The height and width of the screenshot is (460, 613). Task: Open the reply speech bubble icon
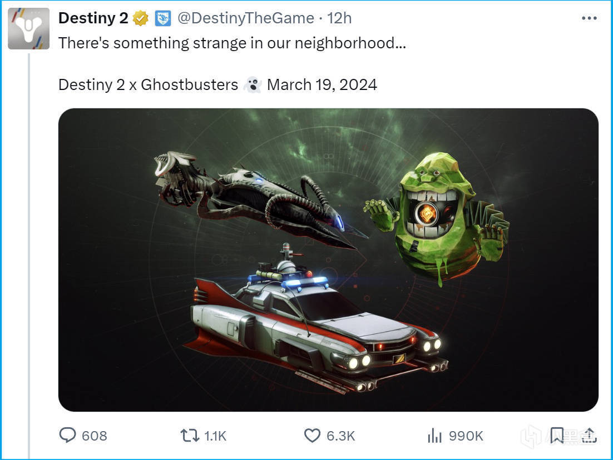click(67, 435)
